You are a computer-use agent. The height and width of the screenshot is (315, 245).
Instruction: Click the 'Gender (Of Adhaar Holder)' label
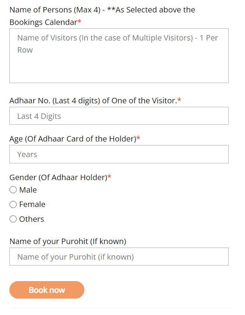58,177
